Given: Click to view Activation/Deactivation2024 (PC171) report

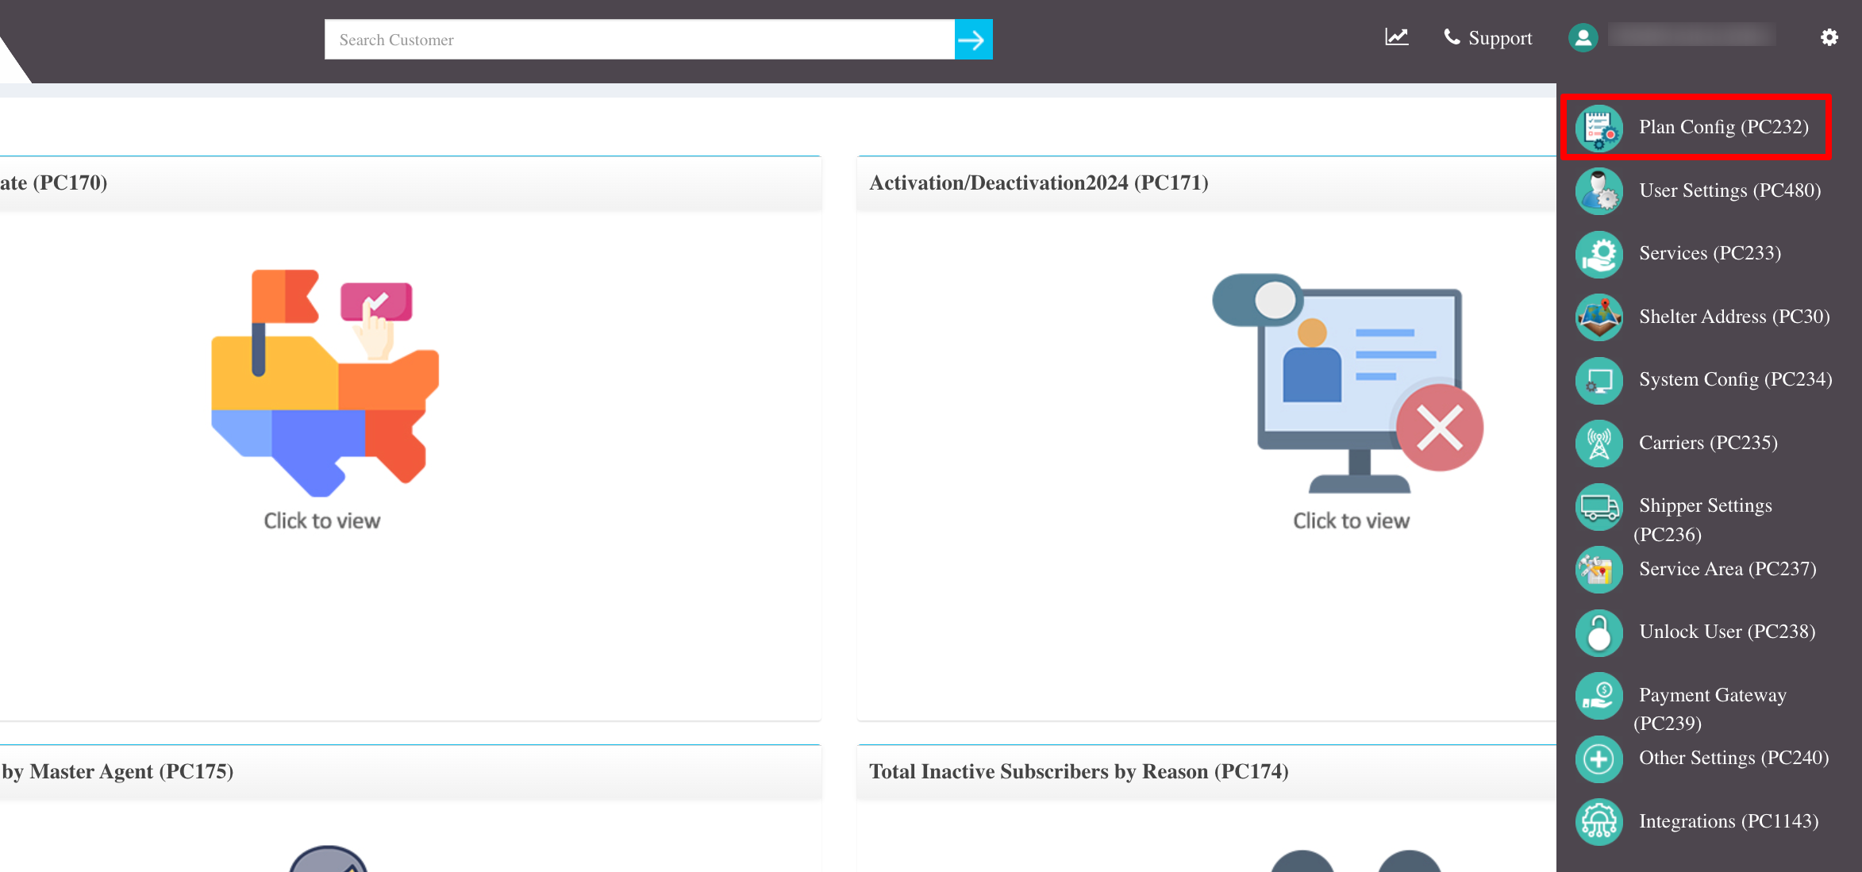Looking at the screenshot, I should [x=1351, y=521].
